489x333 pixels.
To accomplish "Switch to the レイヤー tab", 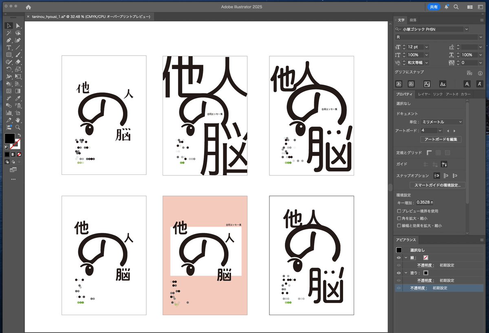I will (x=424, y=94).
